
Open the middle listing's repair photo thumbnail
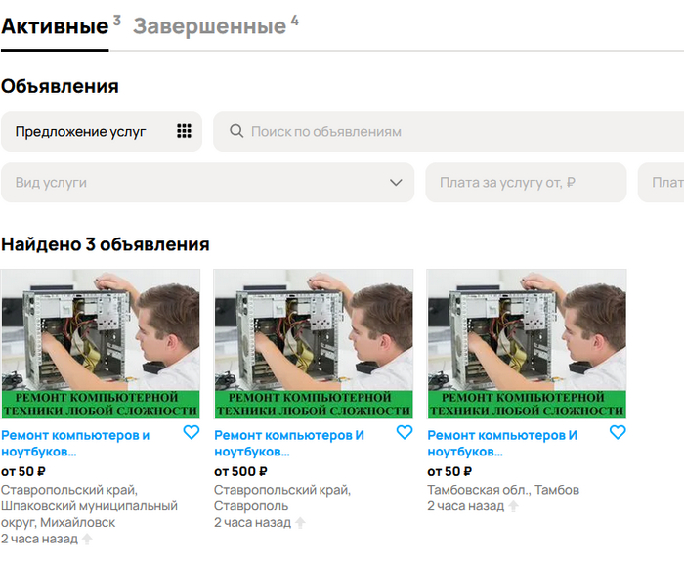coord(314,344)
